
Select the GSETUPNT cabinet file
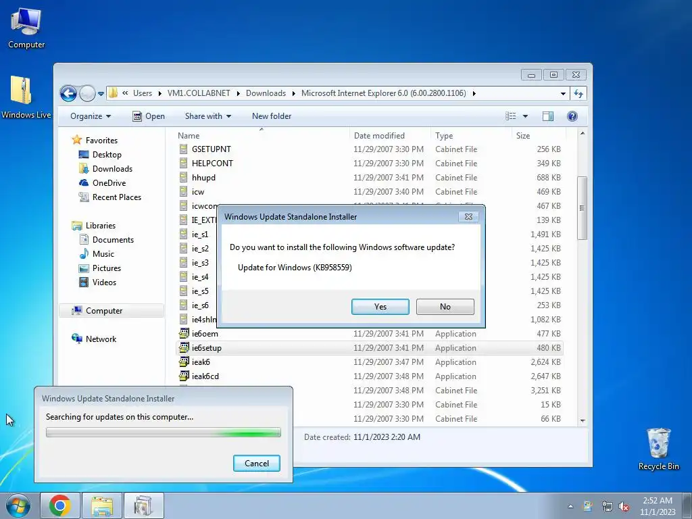211,149
